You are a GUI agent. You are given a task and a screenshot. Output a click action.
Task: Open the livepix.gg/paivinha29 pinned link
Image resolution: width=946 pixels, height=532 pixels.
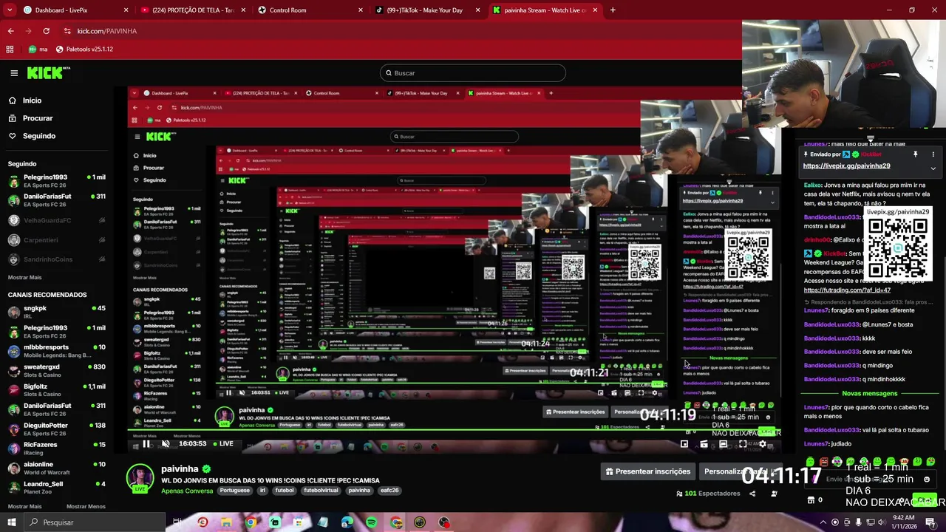tap(847, 166)
